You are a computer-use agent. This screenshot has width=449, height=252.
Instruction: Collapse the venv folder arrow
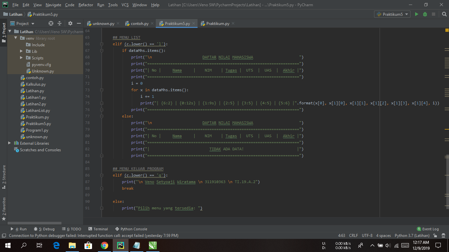(15, 38)
